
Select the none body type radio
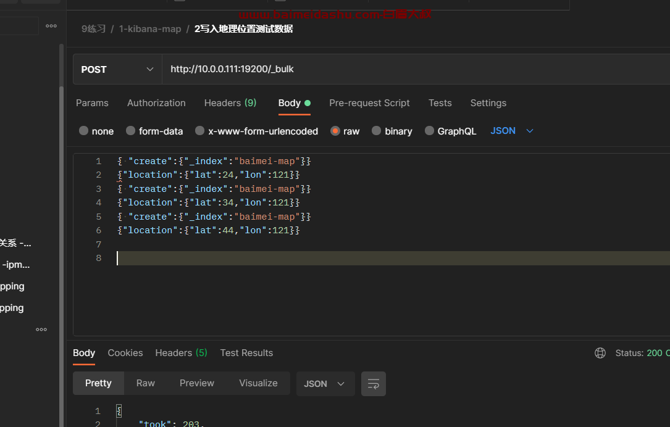[x=84, y=131]
